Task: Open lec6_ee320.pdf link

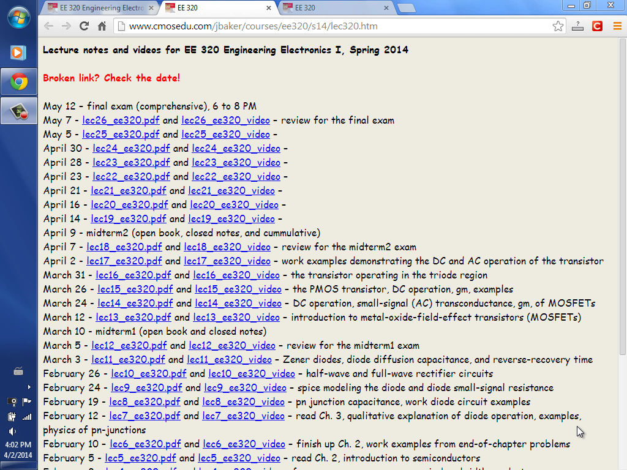Action: (x=146, y=444)
